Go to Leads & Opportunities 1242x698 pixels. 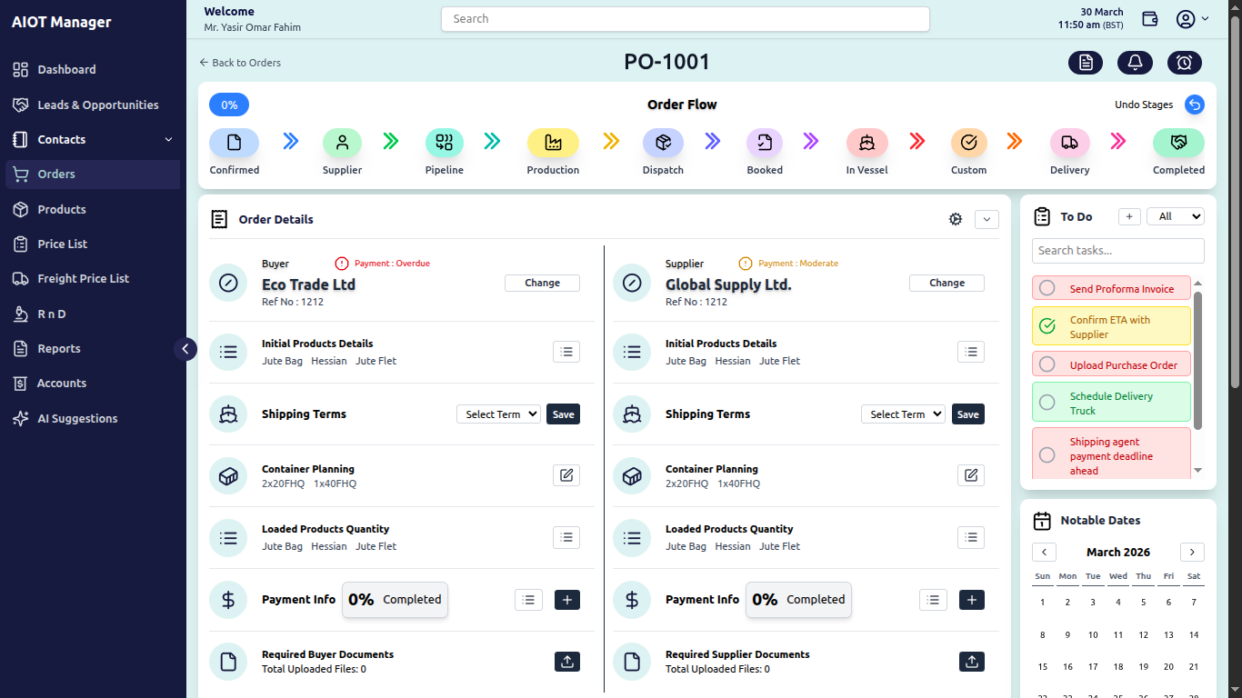tap(93, 105)
